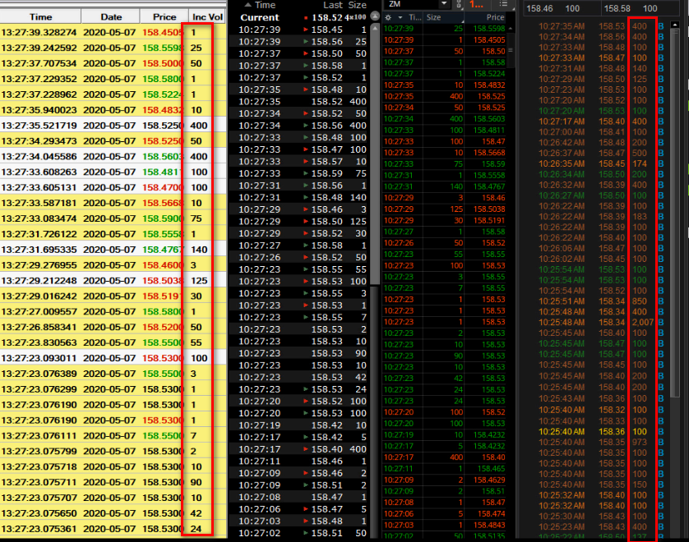The width and height of the screenshot is (689, 542).
Task: Click the ask quote 158.58 at top right
Action: click(x=617, y=8)
